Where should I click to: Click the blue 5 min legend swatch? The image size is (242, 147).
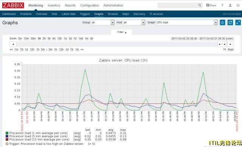coord(7,136)
